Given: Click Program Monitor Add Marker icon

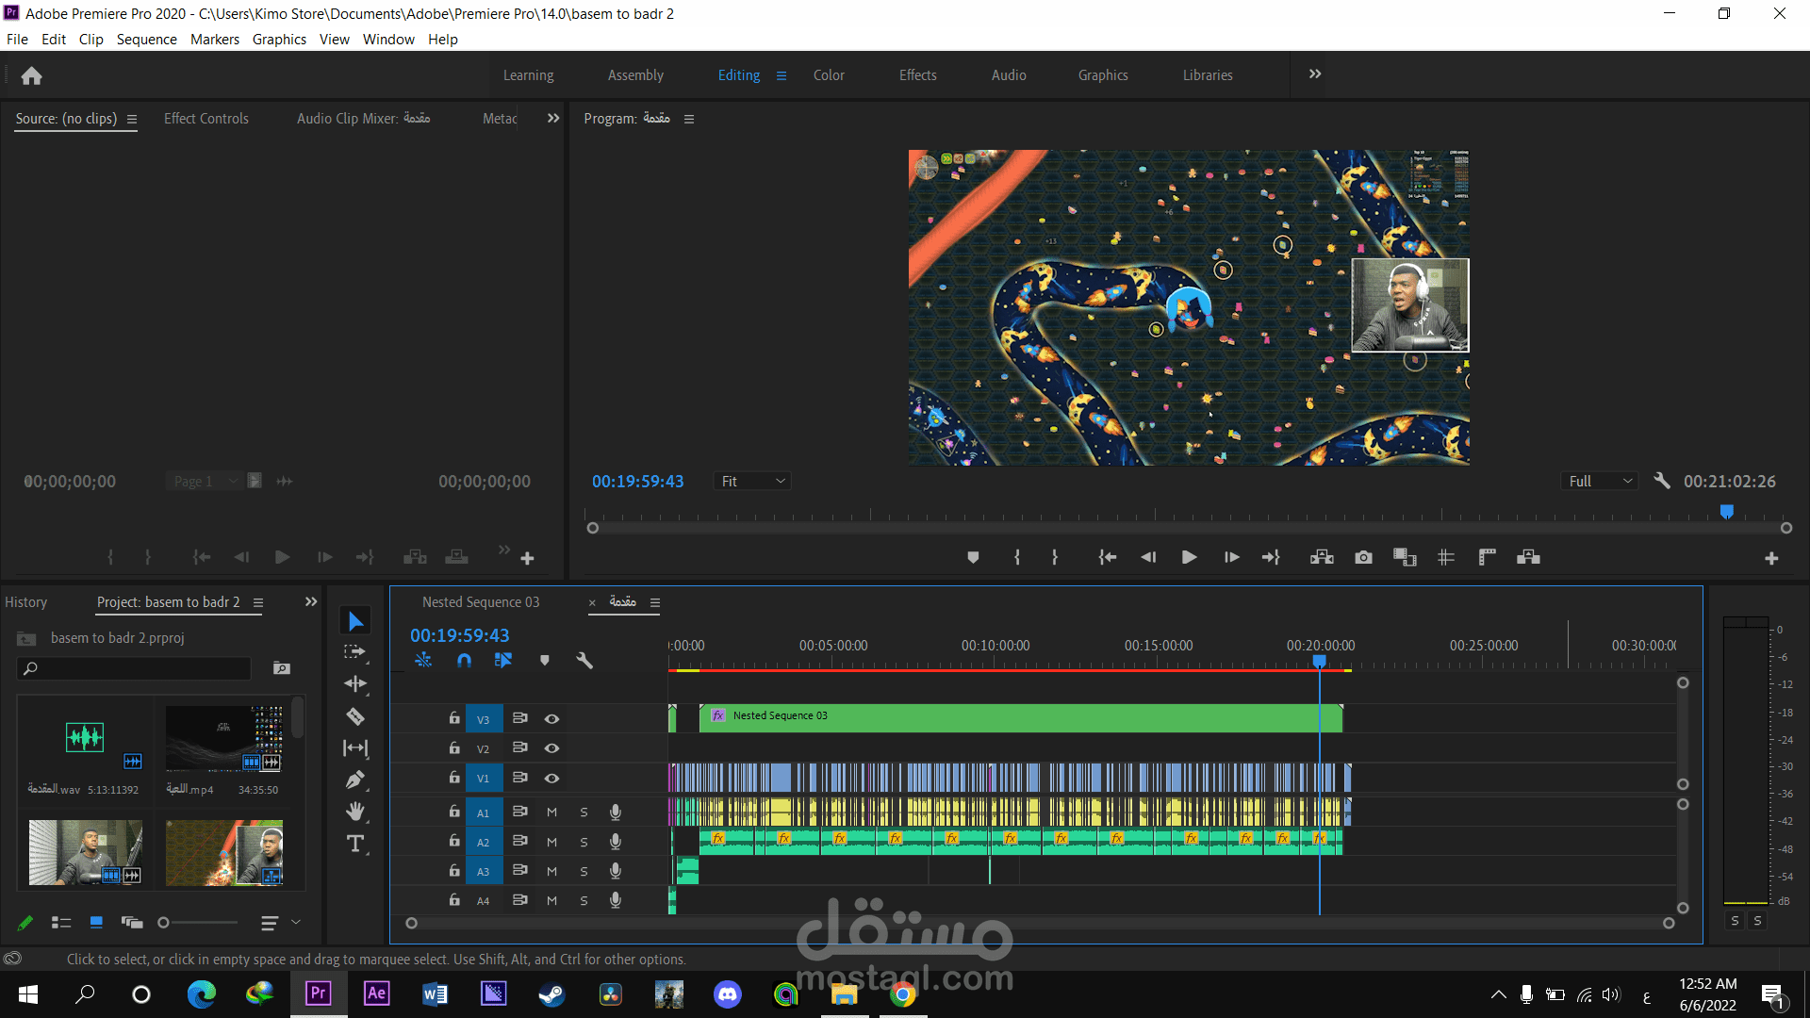Looking at the screenshot, I should [973, 558].
